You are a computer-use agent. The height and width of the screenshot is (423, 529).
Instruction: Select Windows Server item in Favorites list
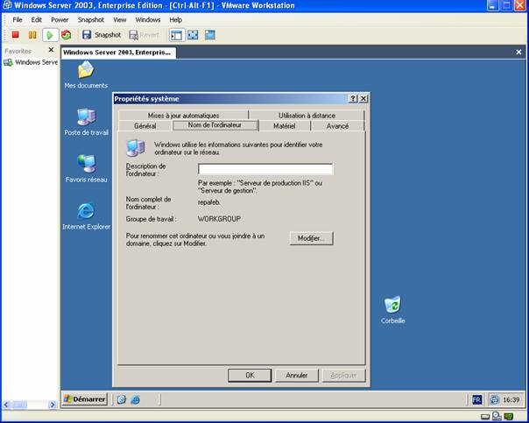[31, 62]
